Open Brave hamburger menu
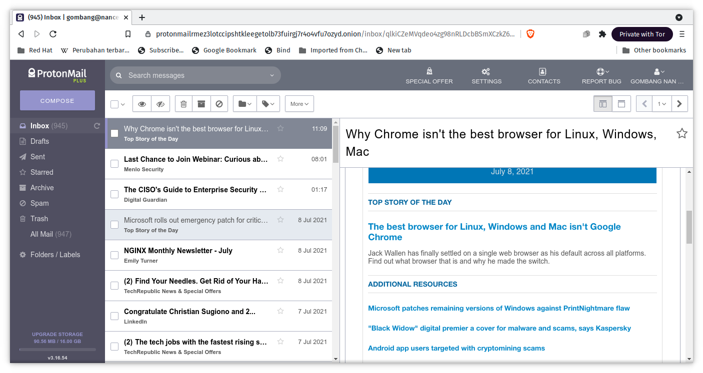The height and width of the screenshot is (373, 703). point(682,34)
